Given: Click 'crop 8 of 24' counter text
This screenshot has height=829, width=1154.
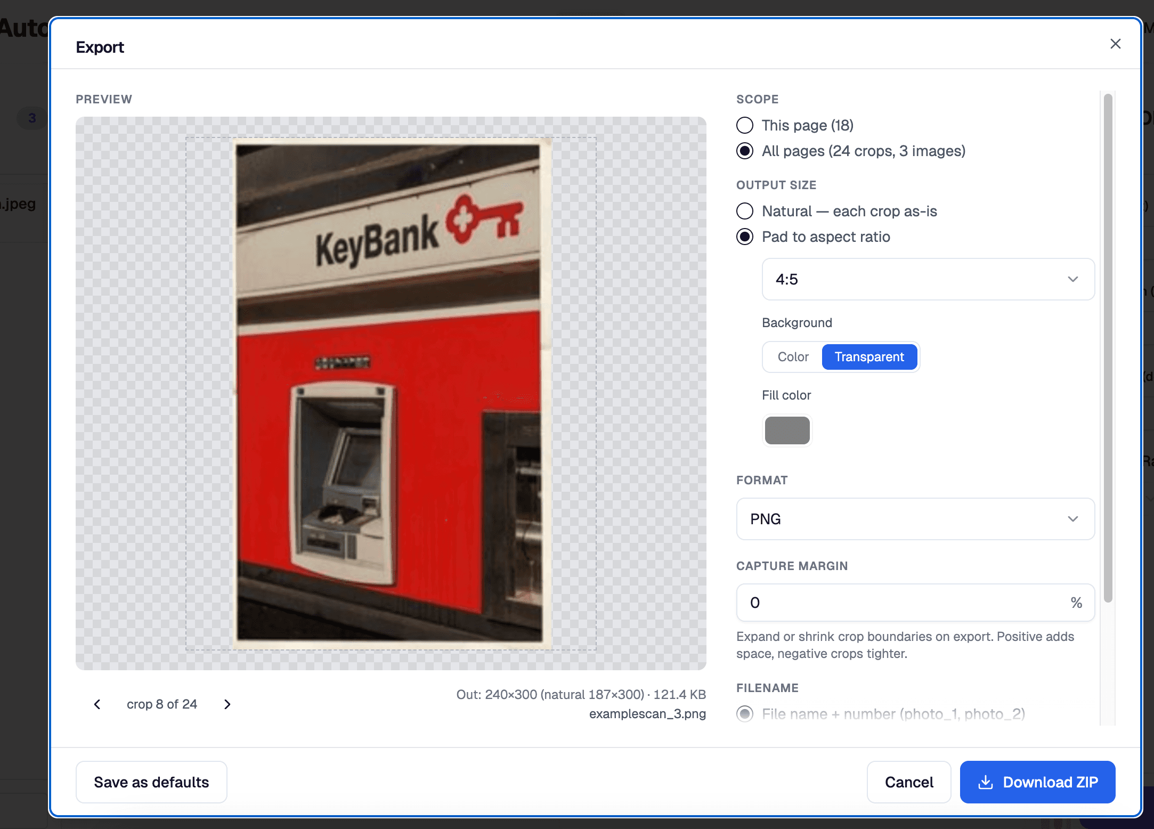Looking at the screenshot, I should 162,704.
